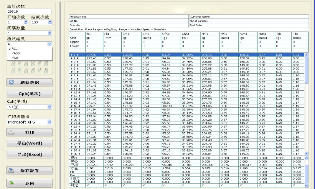Click the 刷新数据 refresh data button
Image resolution: width=315 pixels, height=189 pixels.
coord(29,82)
